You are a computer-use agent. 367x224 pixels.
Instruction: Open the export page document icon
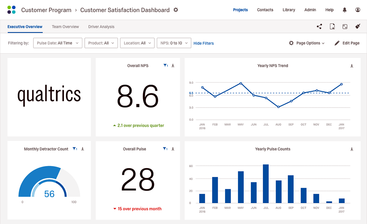tap(332, 27)
